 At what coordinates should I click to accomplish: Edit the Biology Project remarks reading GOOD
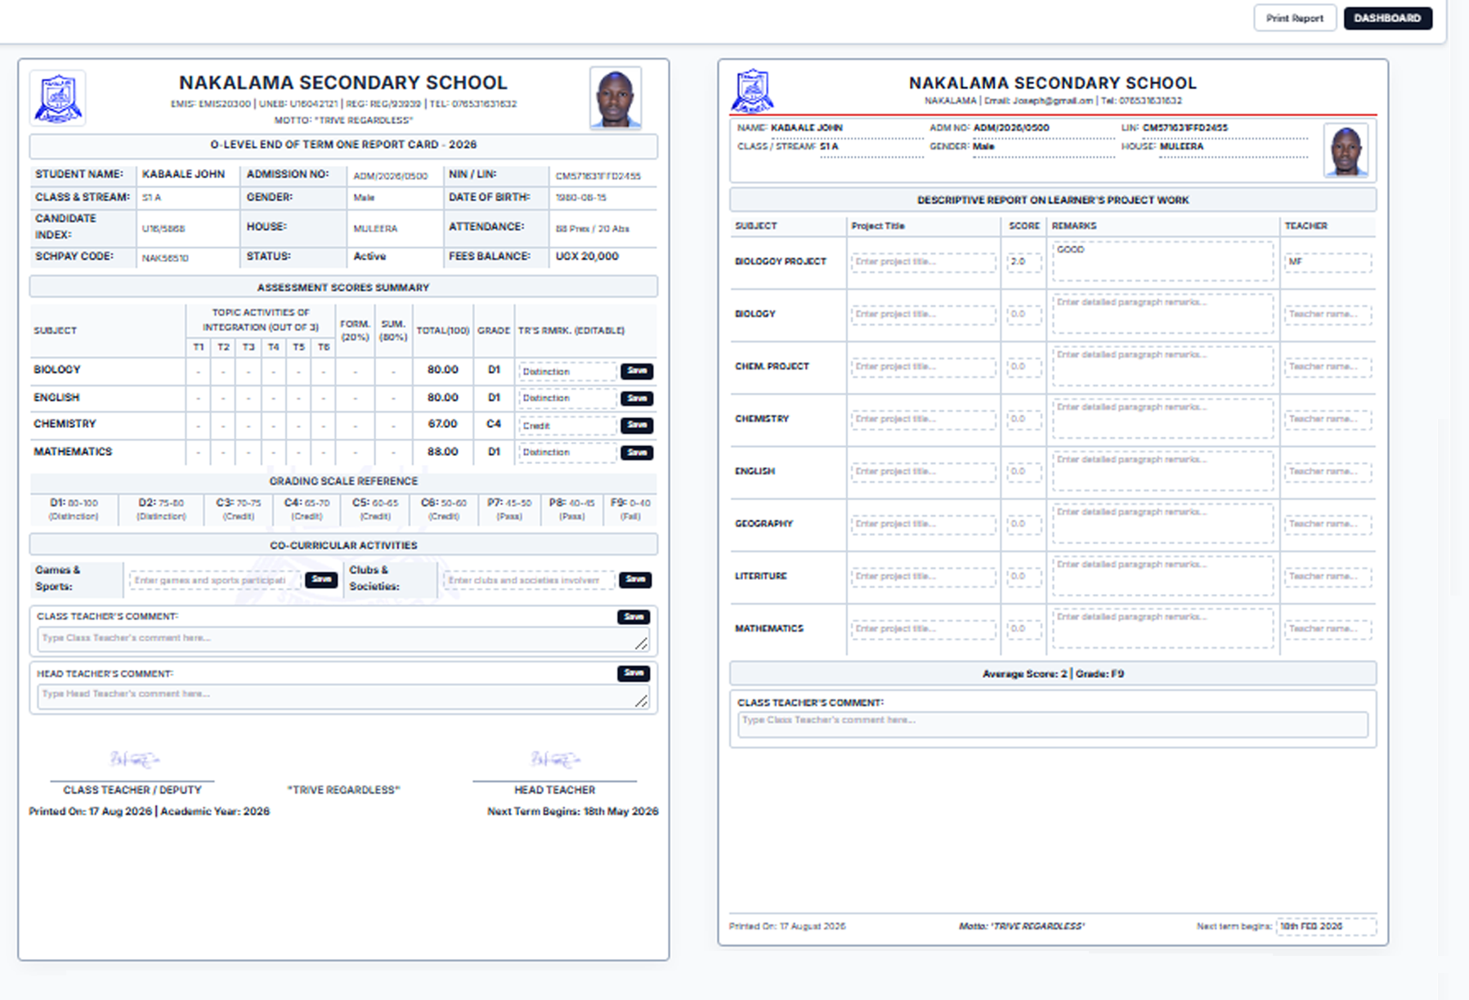pyautogui.click(x=1162, y=261)
